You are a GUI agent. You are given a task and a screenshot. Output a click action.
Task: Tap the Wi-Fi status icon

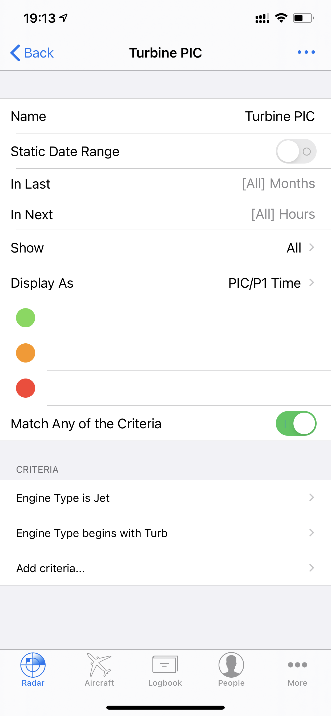coord(281,18)
